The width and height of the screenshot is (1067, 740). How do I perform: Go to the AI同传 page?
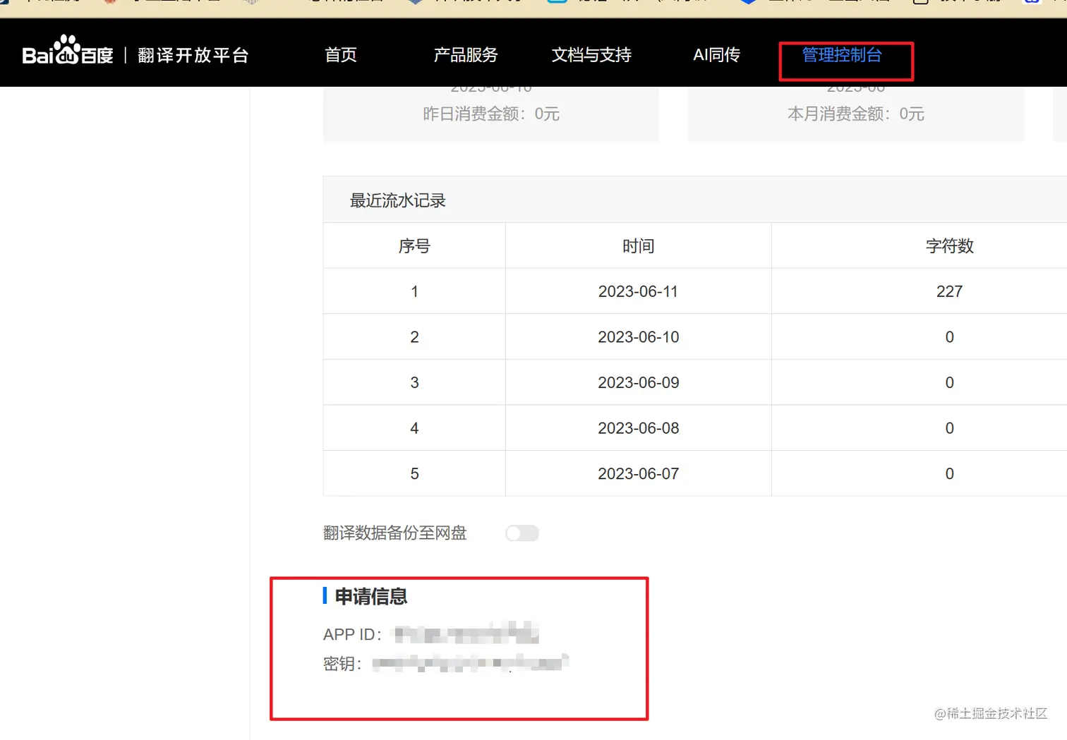point(716,55)
